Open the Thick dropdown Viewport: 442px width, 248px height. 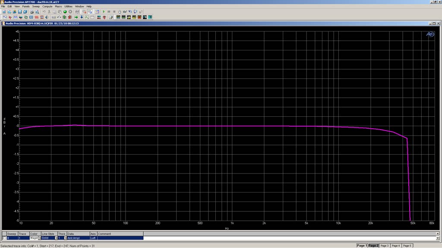66,238
